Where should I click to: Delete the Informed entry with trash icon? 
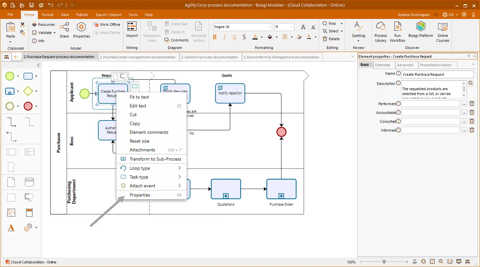tap(472, 130)
